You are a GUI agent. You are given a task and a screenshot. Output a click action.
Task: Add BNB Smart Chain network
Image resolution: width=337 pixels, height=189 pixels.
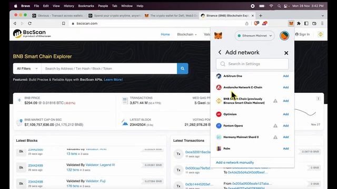[x=285, y=101]
